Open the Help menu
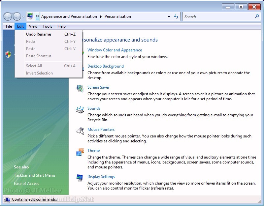 click(61, 26)
